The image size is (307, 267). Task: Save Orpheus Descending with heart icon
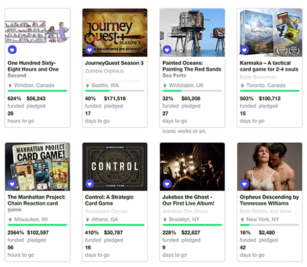pyautogui.click(x=245, y=184)
